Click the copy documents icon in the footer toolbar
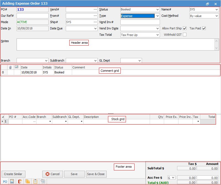 click(27, 181)
